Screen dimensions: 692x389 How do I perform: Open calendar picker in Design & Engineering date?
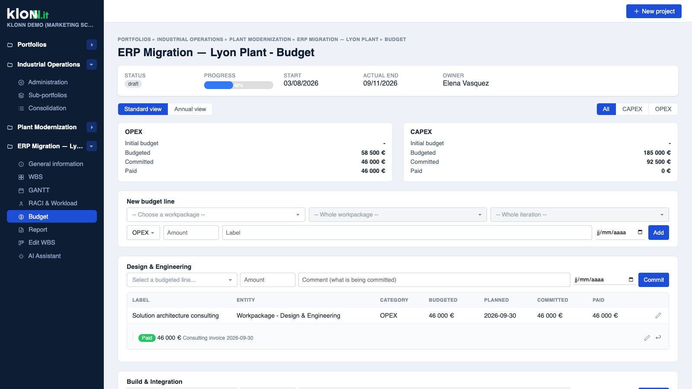[x=631, y=280]
